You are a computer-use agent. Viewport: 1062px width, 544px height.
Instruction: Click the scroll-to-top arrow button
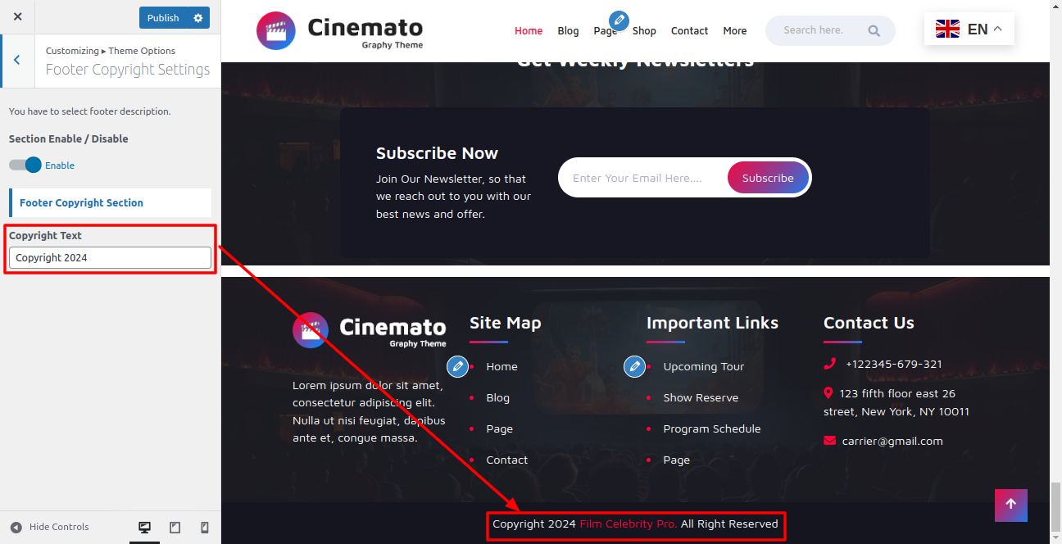1010,505
